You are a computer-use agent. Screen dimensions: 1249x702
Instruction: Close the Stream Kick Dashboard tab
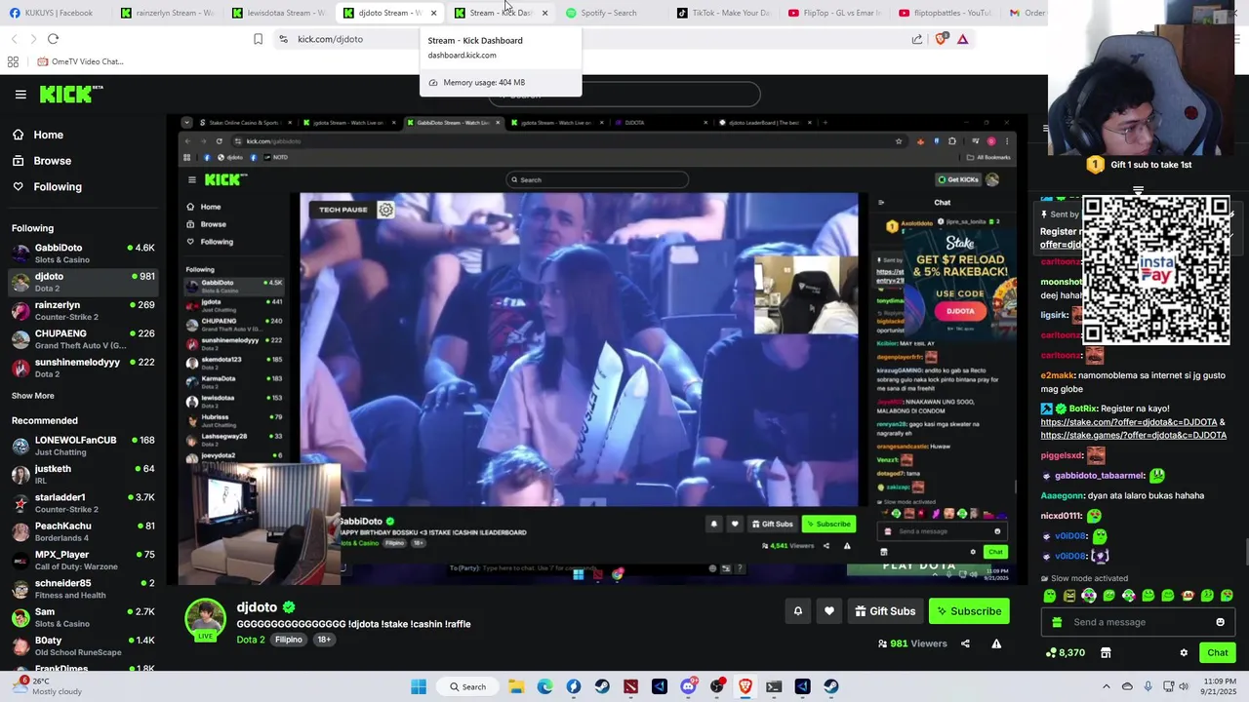point(544,13)
